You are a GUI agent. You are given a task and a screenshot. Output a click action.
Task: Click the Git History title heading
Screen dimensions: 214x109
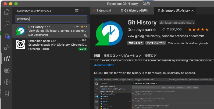click(x=142, y=23)
